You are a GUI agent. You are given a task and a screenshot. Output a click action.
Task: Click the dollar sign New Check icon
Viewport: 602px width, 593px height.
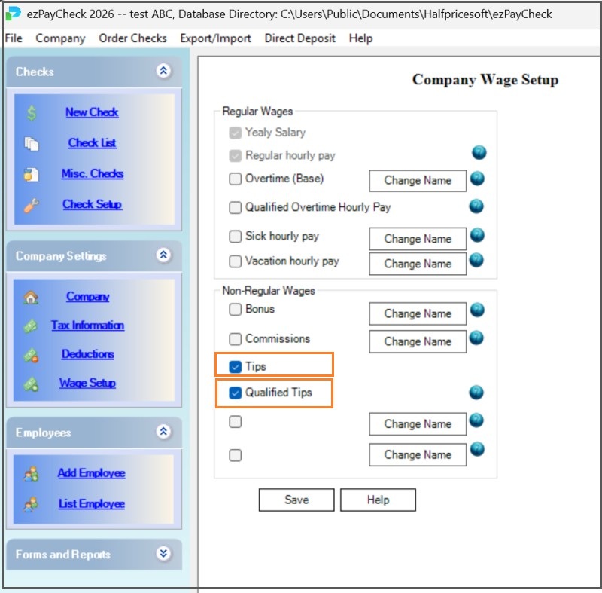(x=31, y=112)
